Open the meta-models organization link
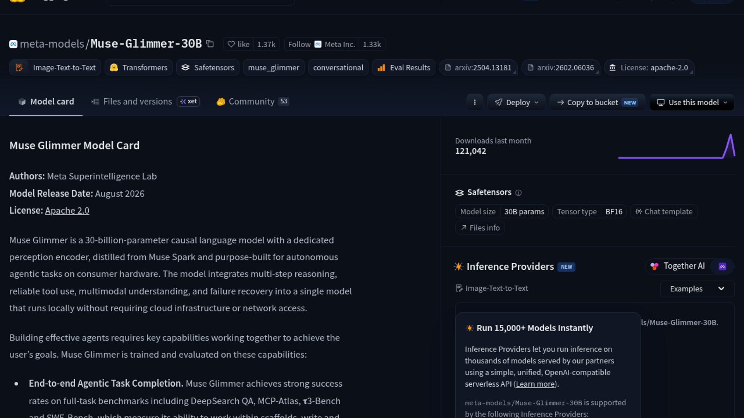This screenshot has width=744, height=418. point(52,44)
